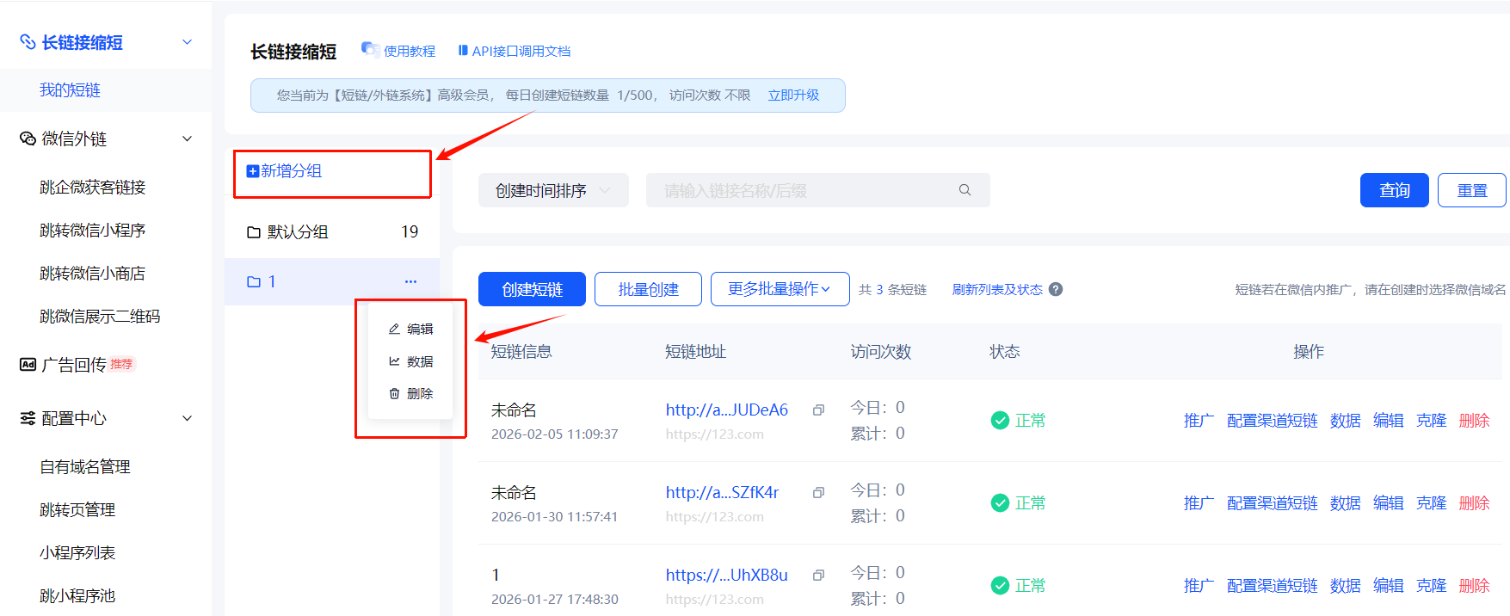Click the 查询 search button
Screen dimensions: 1510x616
(x=1394, y=190)
